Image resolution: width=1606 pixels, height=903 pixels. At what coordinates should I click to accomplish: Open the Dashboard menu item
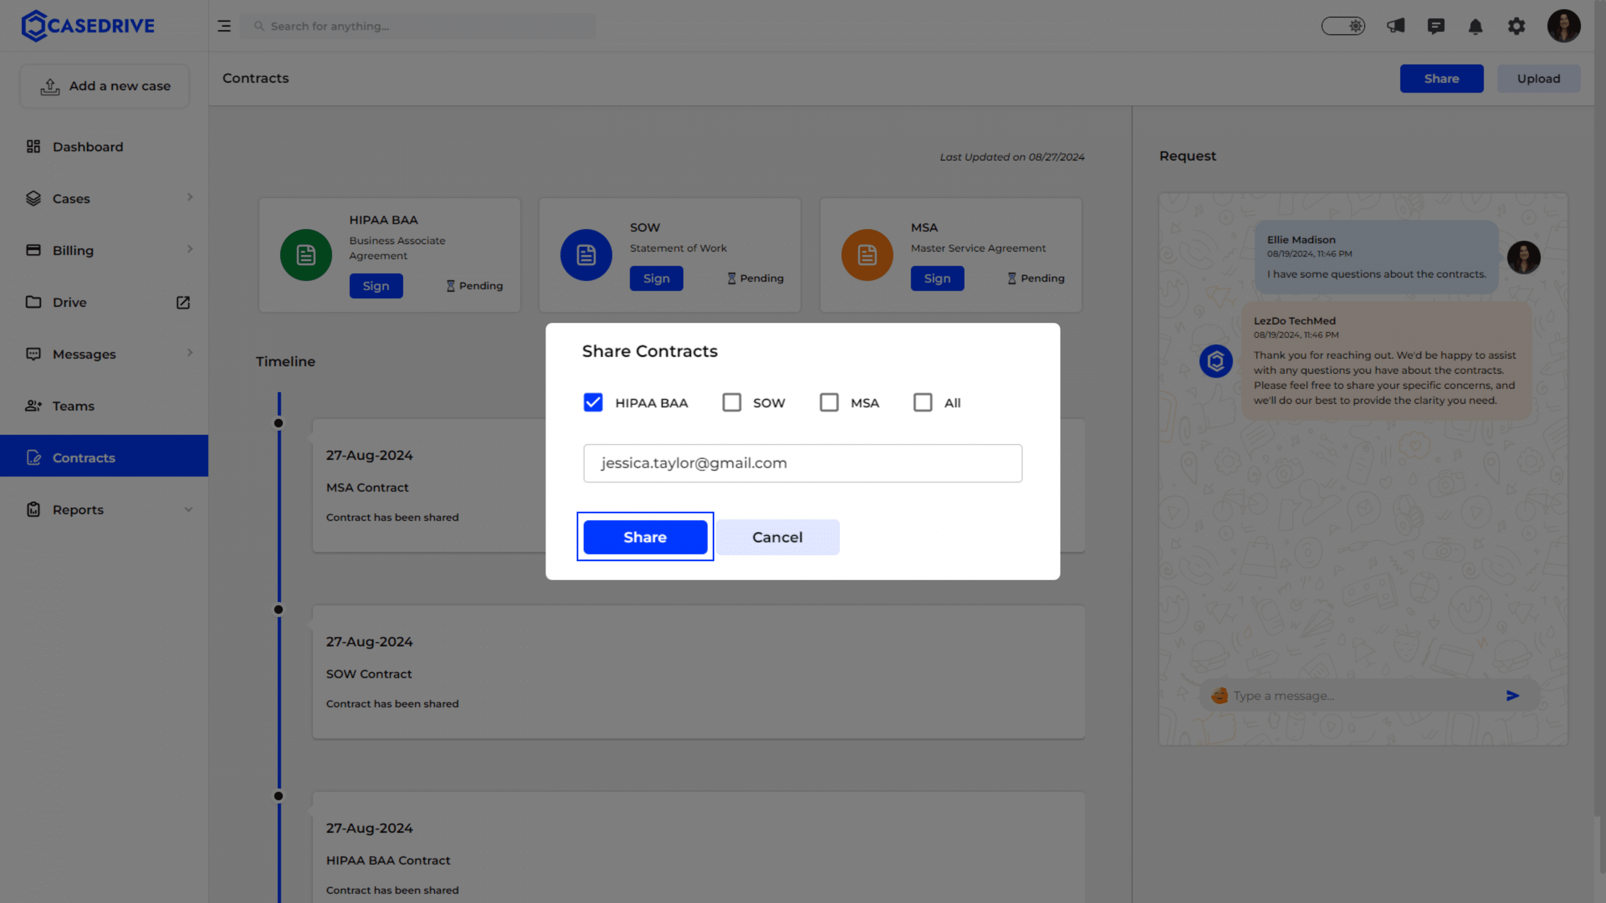(x=104, y=147)
